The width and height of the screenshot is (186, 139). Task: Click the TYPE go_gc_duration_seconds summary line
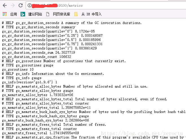click(x=38, y=27)
